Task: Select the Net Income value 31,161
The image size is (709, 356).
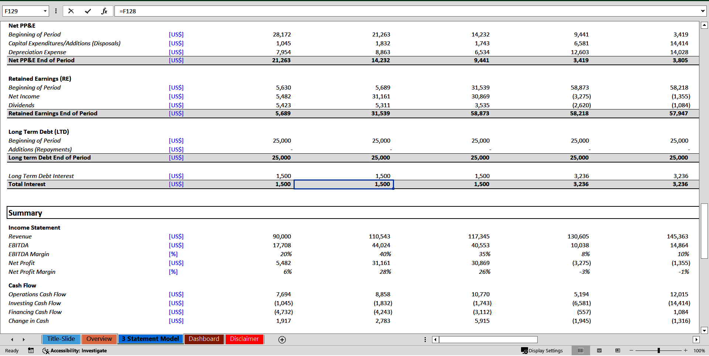Action: click(x=381, y=97)
